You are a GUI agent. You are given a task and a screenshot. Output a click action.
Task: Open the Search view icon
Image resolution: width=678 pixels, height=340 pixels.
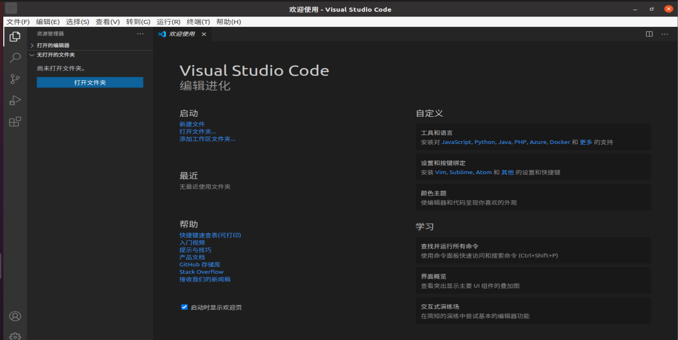[15, 58]
